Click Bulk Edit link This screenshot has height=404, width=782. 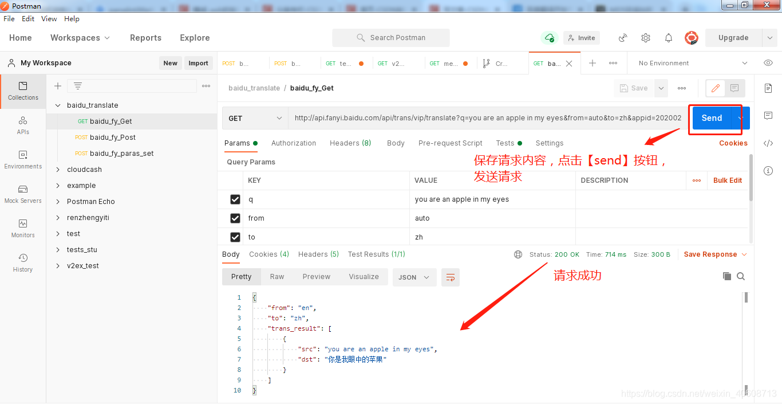click(x=728, y=181)
